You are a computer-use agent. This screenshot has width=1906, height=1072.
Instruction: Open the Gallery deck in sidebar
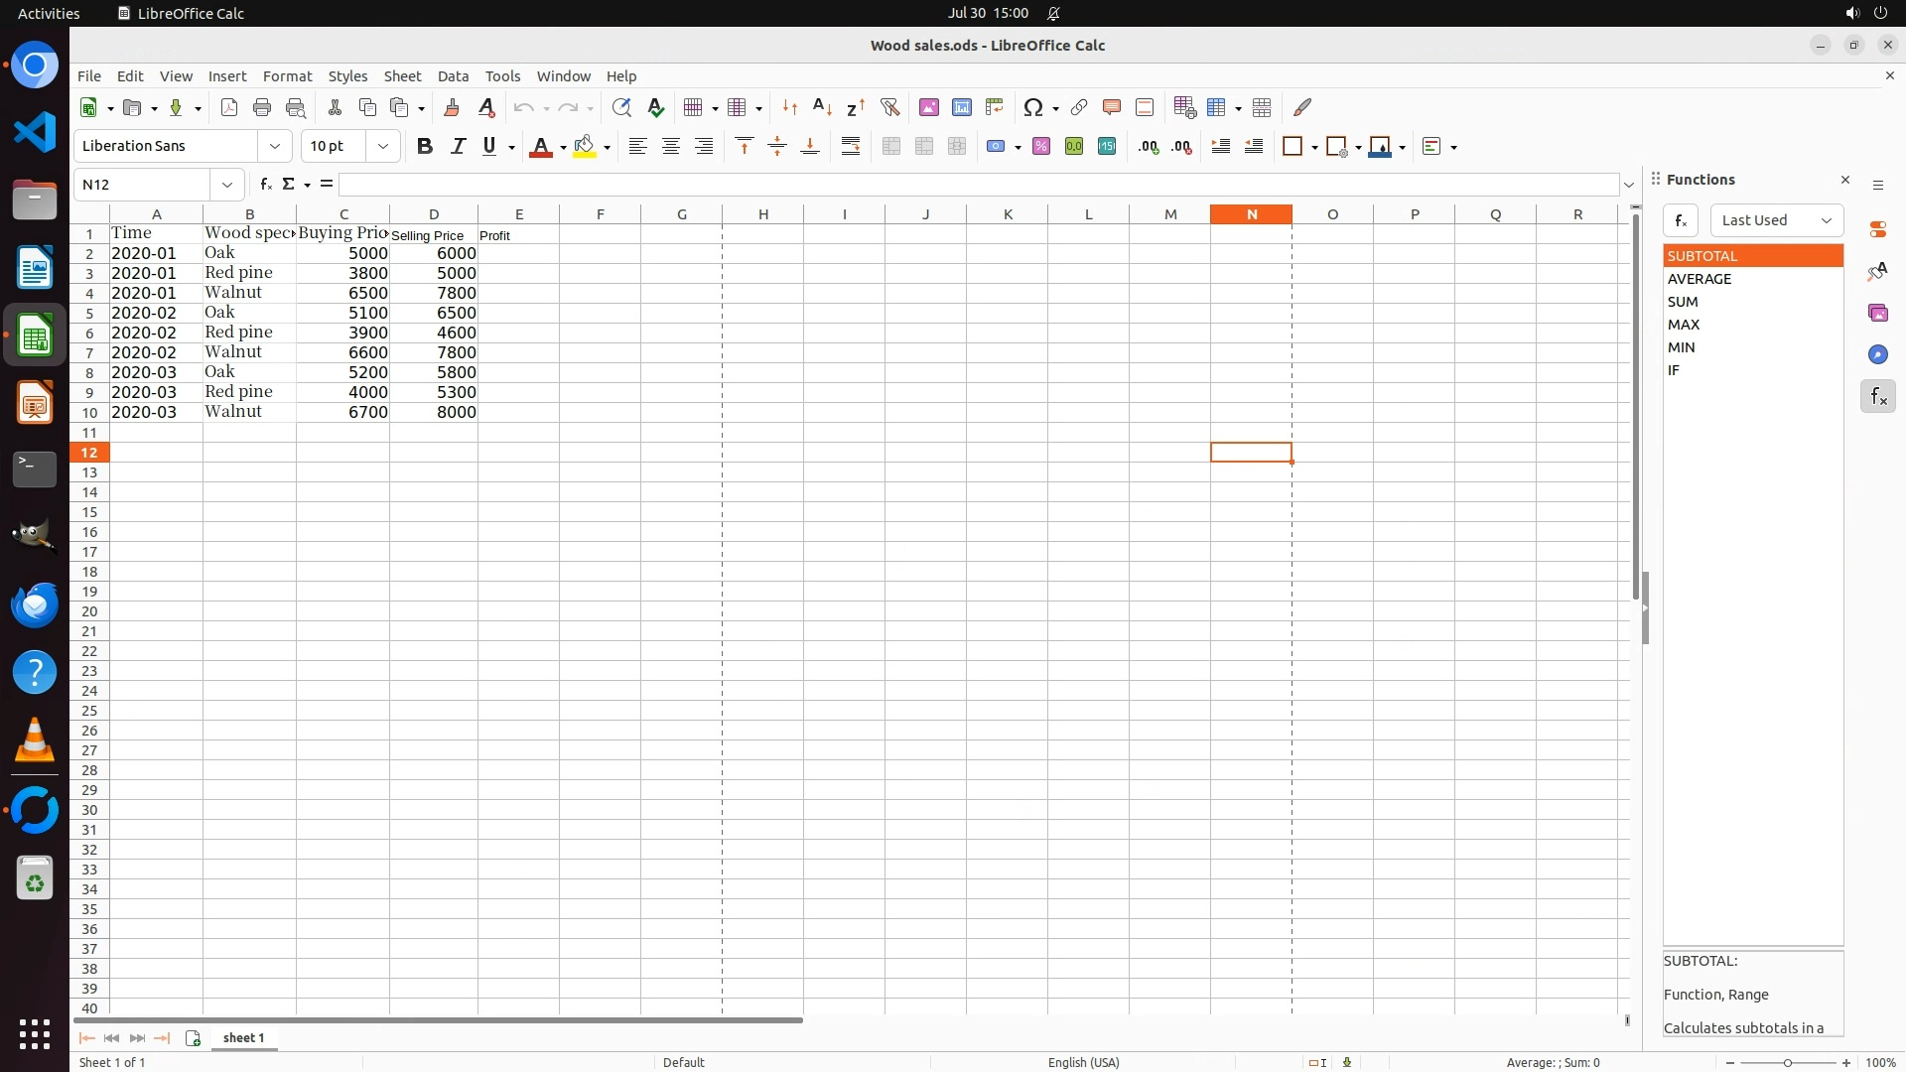(x=1877, y=313)
